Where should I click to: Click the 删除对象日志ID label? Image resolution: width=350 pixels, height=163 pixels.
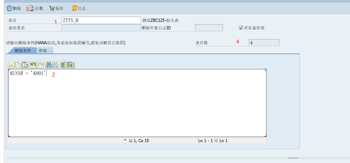pos(156,28)
